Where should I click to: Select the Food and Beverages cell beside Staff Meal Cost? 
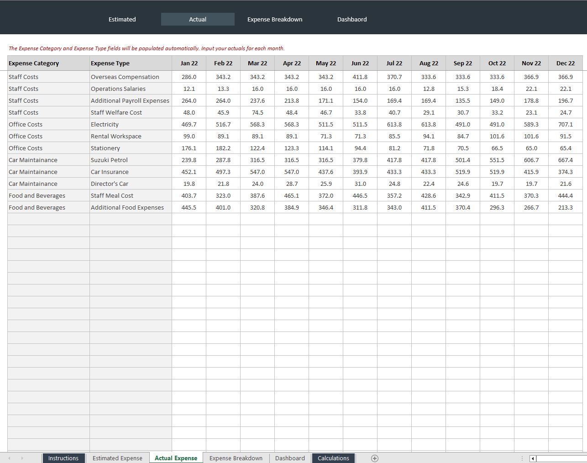tap(48, 195)
